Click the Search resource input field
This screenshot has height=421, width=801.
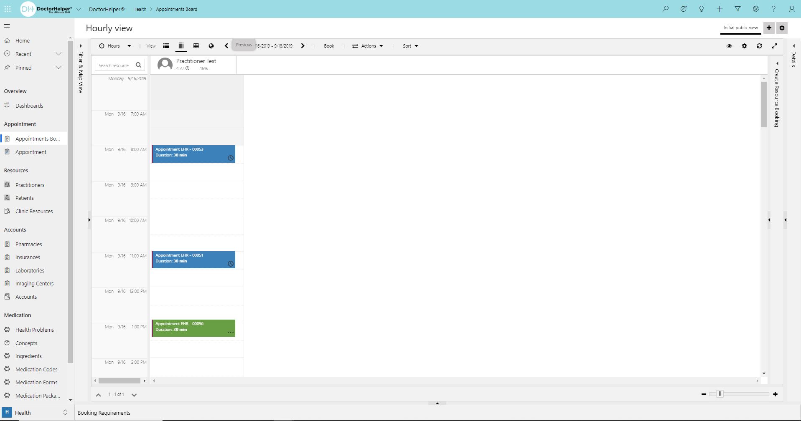pyautogui.click(x=116, y=65)
